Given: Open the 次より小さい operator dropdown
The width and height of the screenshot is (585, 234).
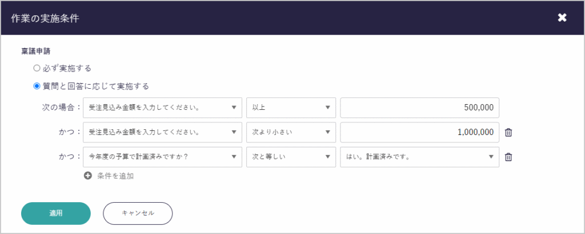Looking at the screenshot, I should [x=291, y=132].
